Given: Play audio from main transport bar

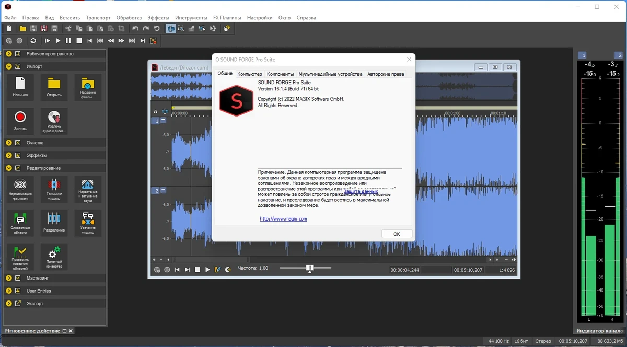Looking at the screenshot, I should tap(58, 41).
